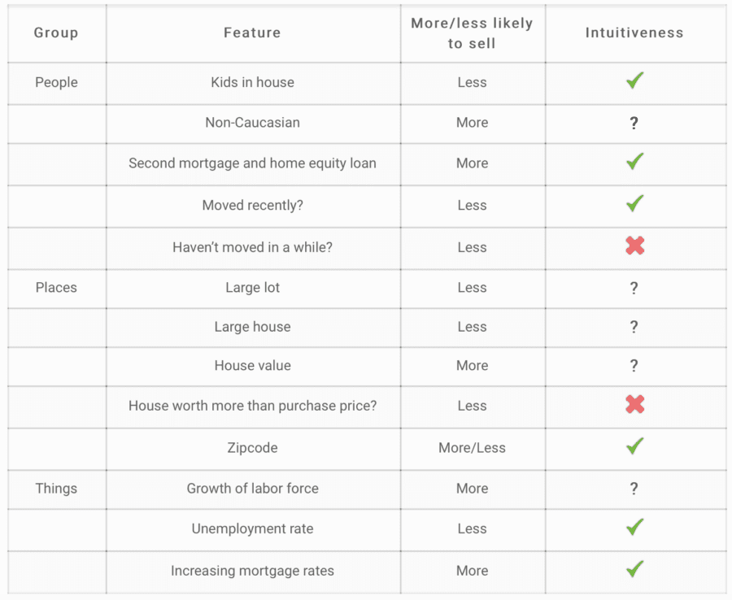732x600 pixels.
Task: Click the Things group cell
Action: 56,489
